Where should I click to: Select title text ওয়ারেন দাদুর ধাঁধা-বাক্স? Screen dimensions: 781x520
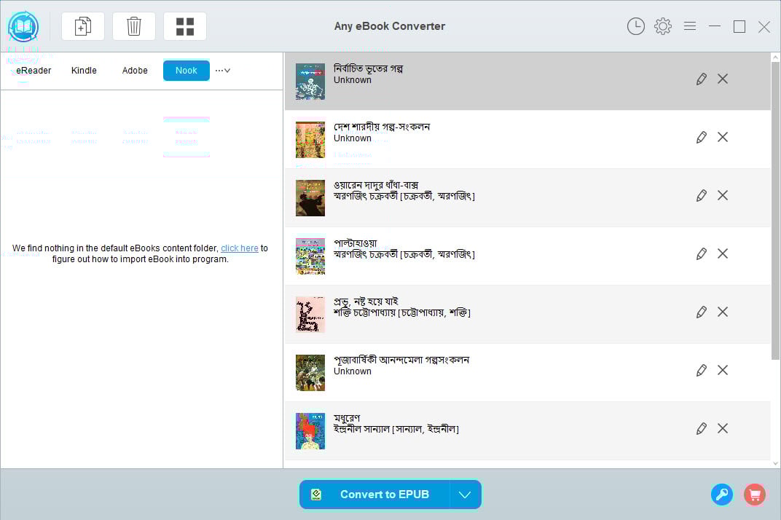pos(376,185)
